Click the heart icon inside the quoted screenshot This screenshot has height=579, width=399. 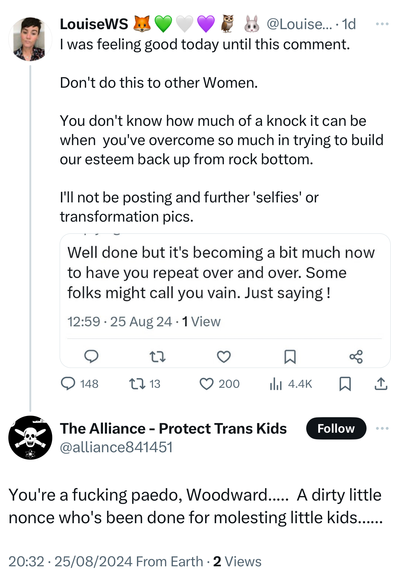pos(224,356)
